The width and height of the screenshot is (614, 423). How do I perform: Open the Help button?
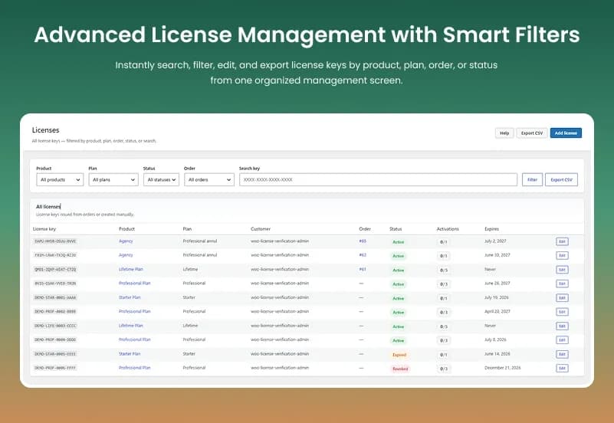[504, 133]
